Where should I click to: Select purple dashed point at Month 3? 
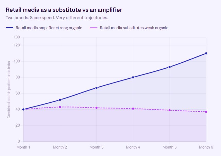[96, 108]
